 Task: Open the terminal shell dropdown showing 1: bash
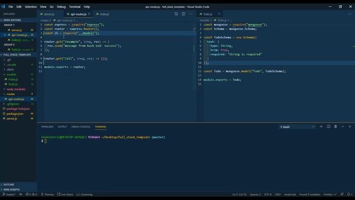297,127
